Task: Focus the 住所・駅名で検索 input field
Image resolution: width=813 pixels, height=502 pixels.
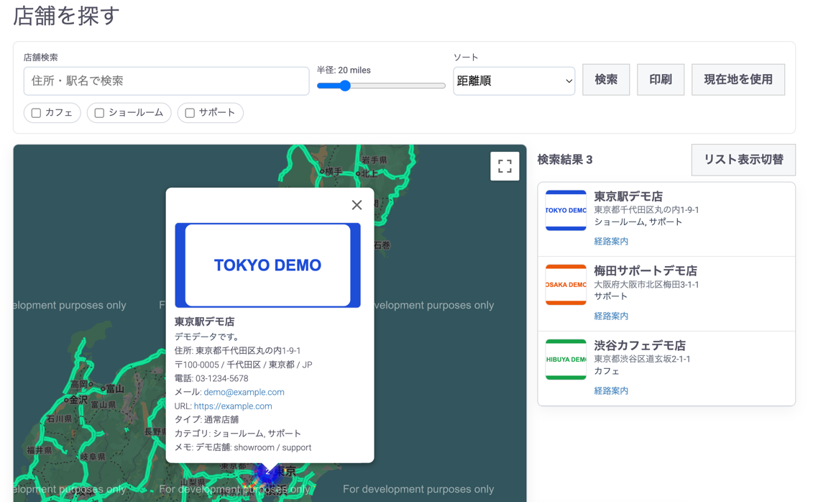Action: 167,81
